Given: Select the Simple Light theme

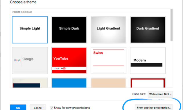Looking at the screenshot, I should 30,30.
